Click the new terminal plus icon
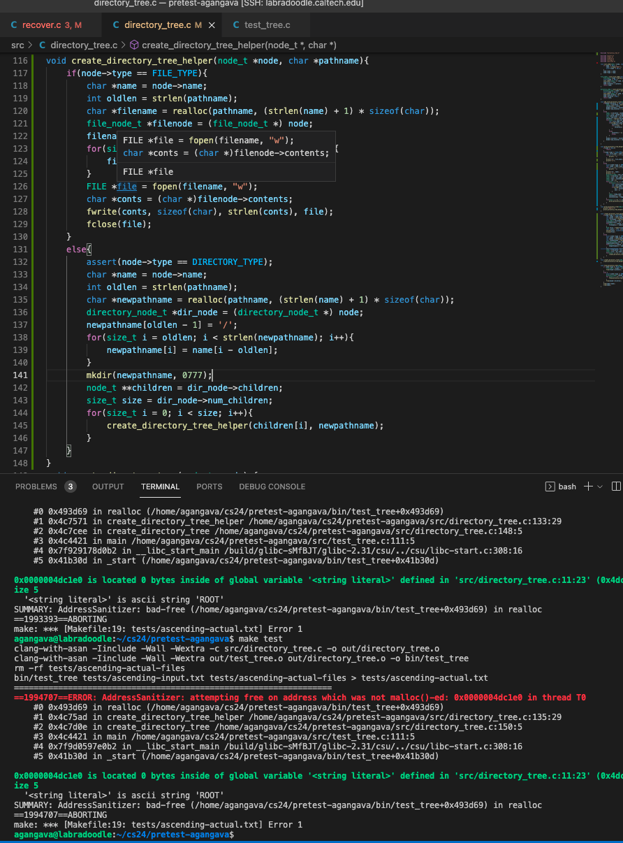This screenshot has height=843, width=623. (x=588, y=487)
